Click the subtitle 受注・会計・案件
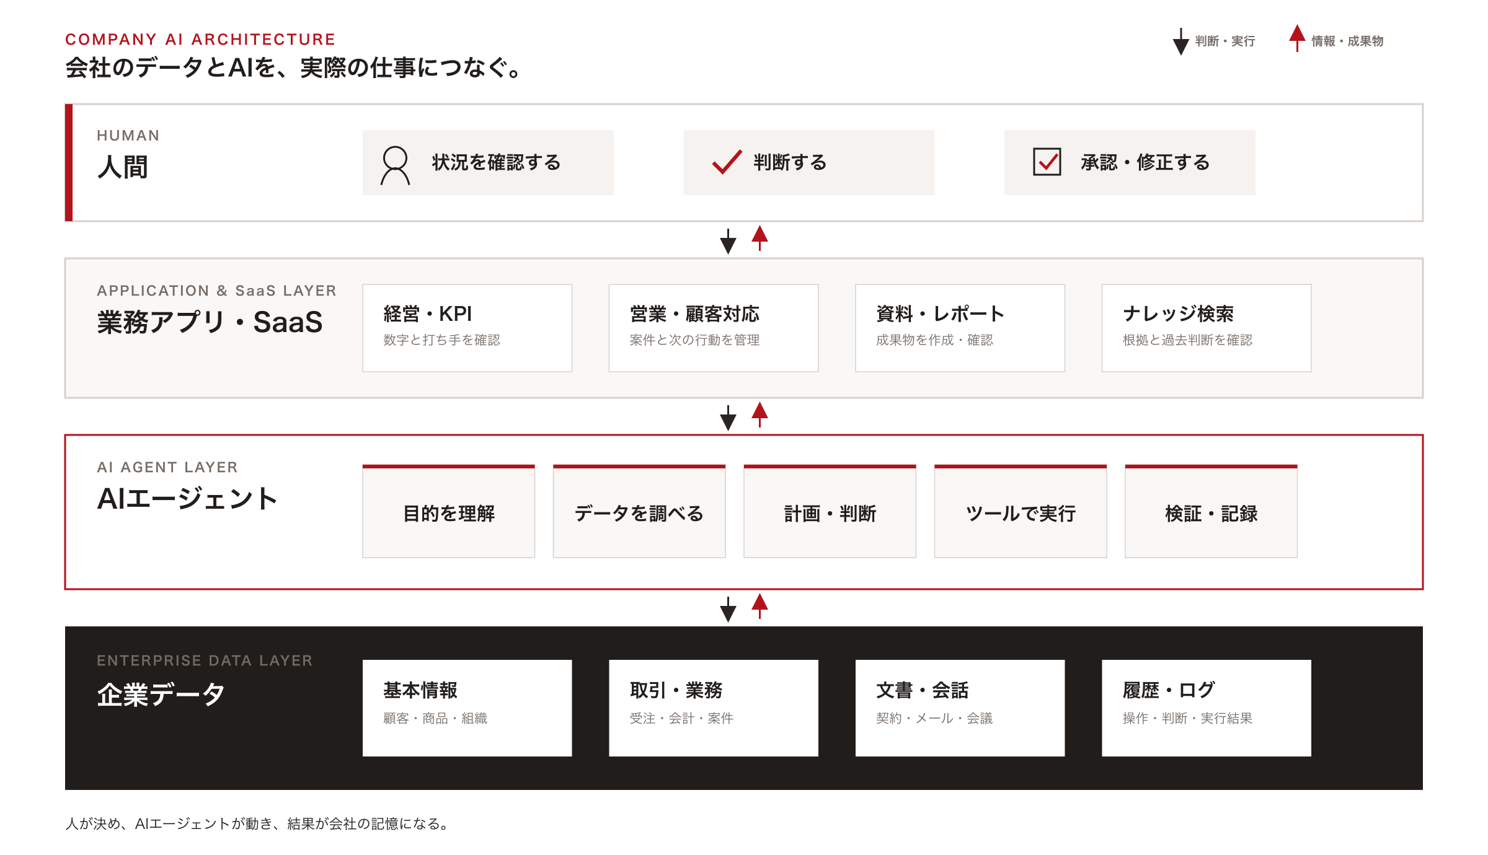 681,718
